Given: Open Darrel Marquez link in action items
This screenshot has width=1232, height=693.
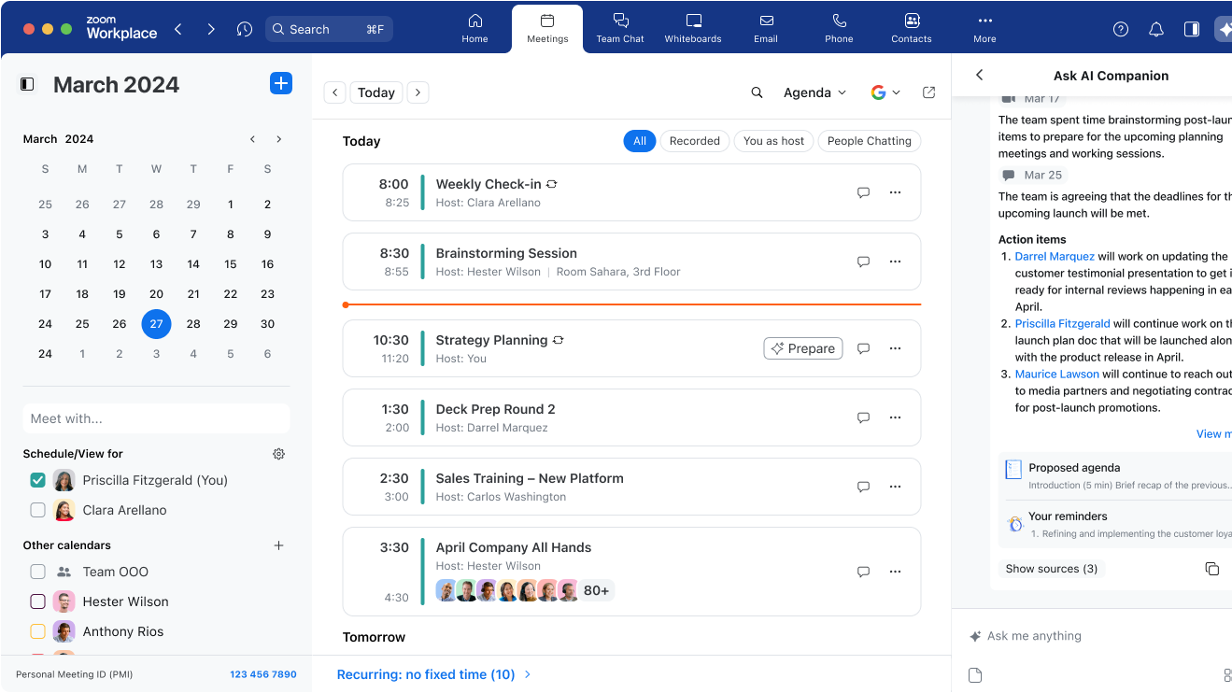Looking at the screenshot, I should tap(1055, 256).
